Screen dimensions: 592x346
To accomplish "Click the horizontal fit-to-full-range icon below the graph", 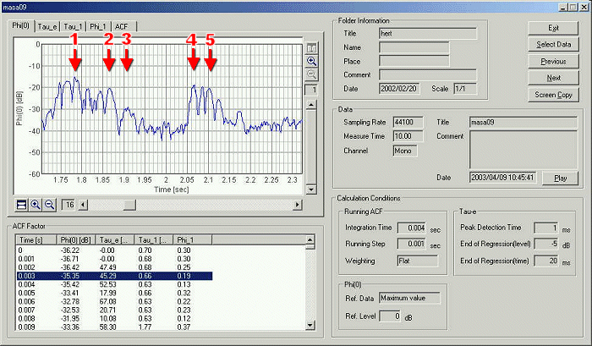I will click(21, 205).
